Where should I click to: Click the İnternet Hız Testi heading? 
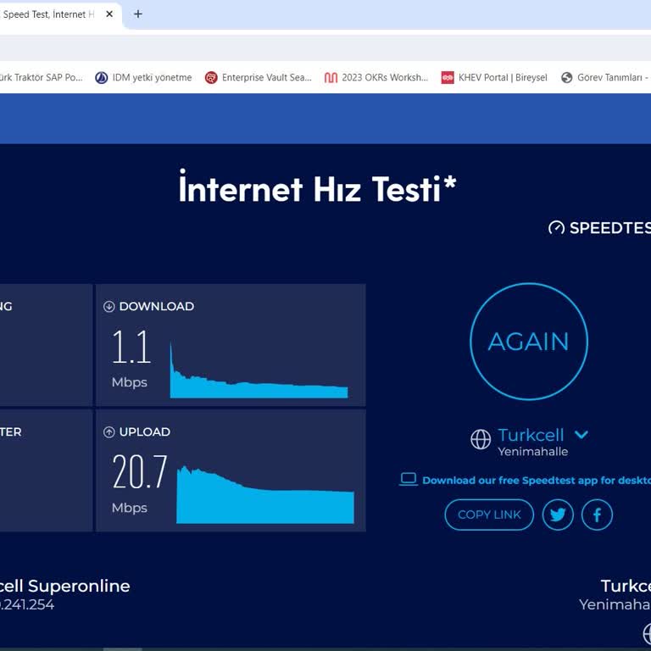point(318,186)
